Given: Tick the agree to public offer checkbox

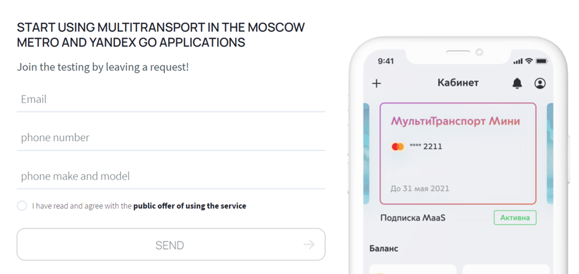Looking at the screenshot, I should tap(22, 206).
